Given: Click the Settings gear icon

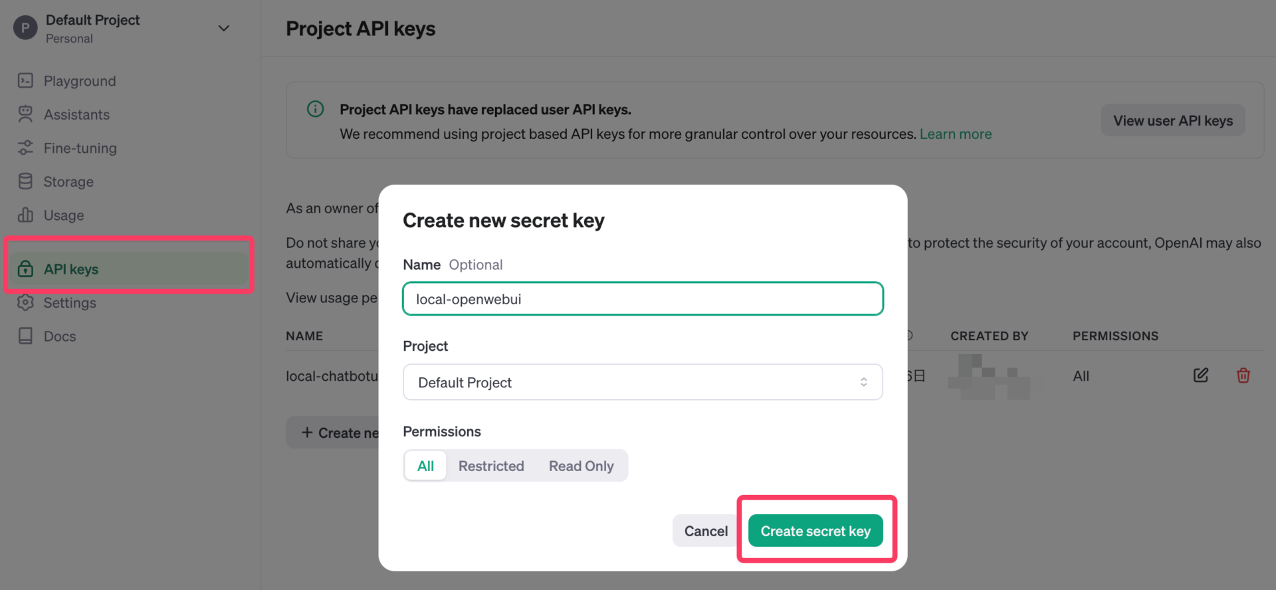Looking at the screenshot, I should click(x=25, y=302).
